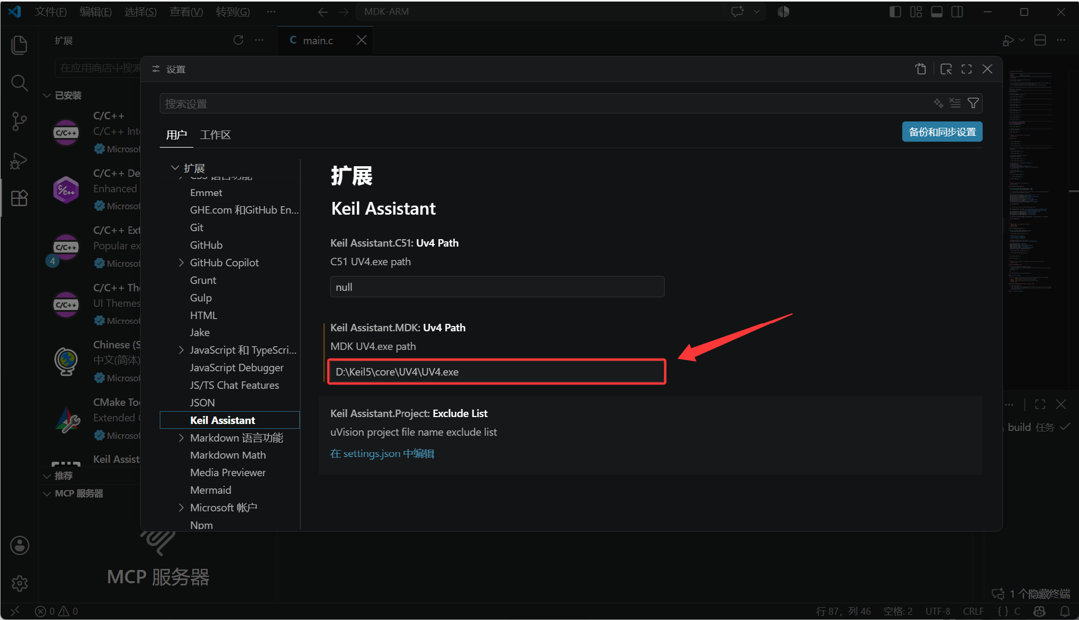Collapse the 推荐 extensions section
Image resolution: width=1079 pixels, height=620 pixels.
(47, 476)
